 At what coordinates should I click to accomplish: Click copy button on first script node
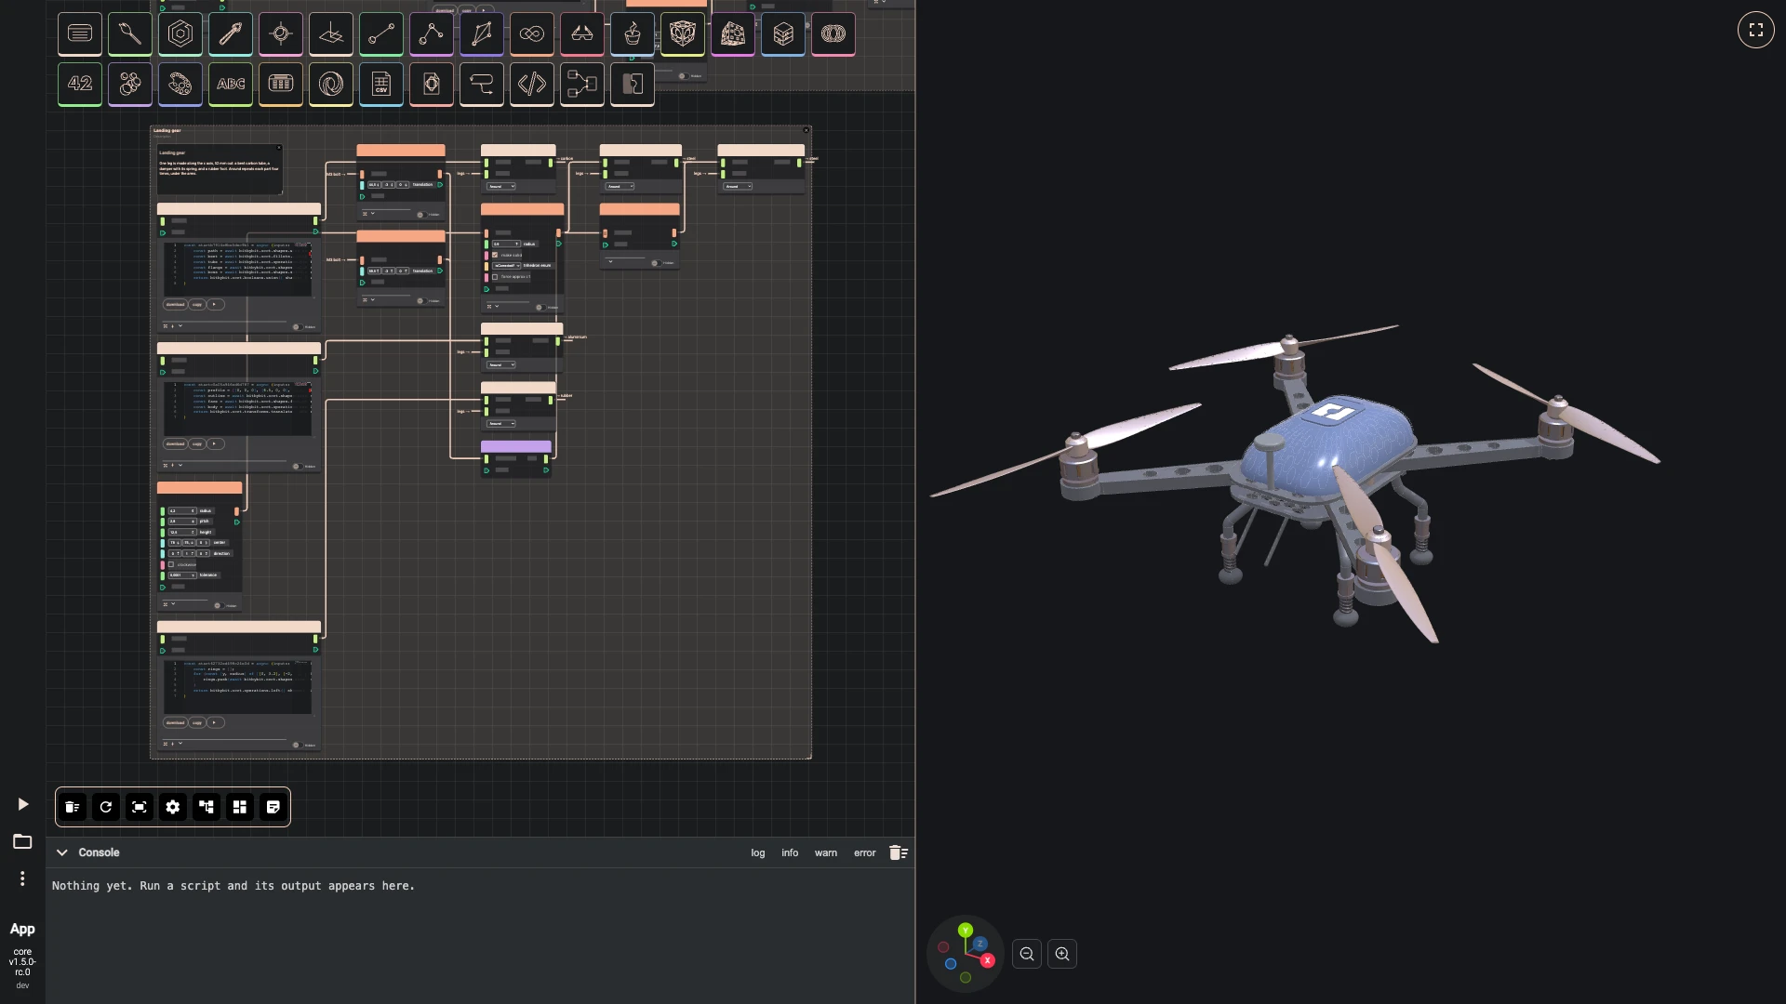pos(197,304)
